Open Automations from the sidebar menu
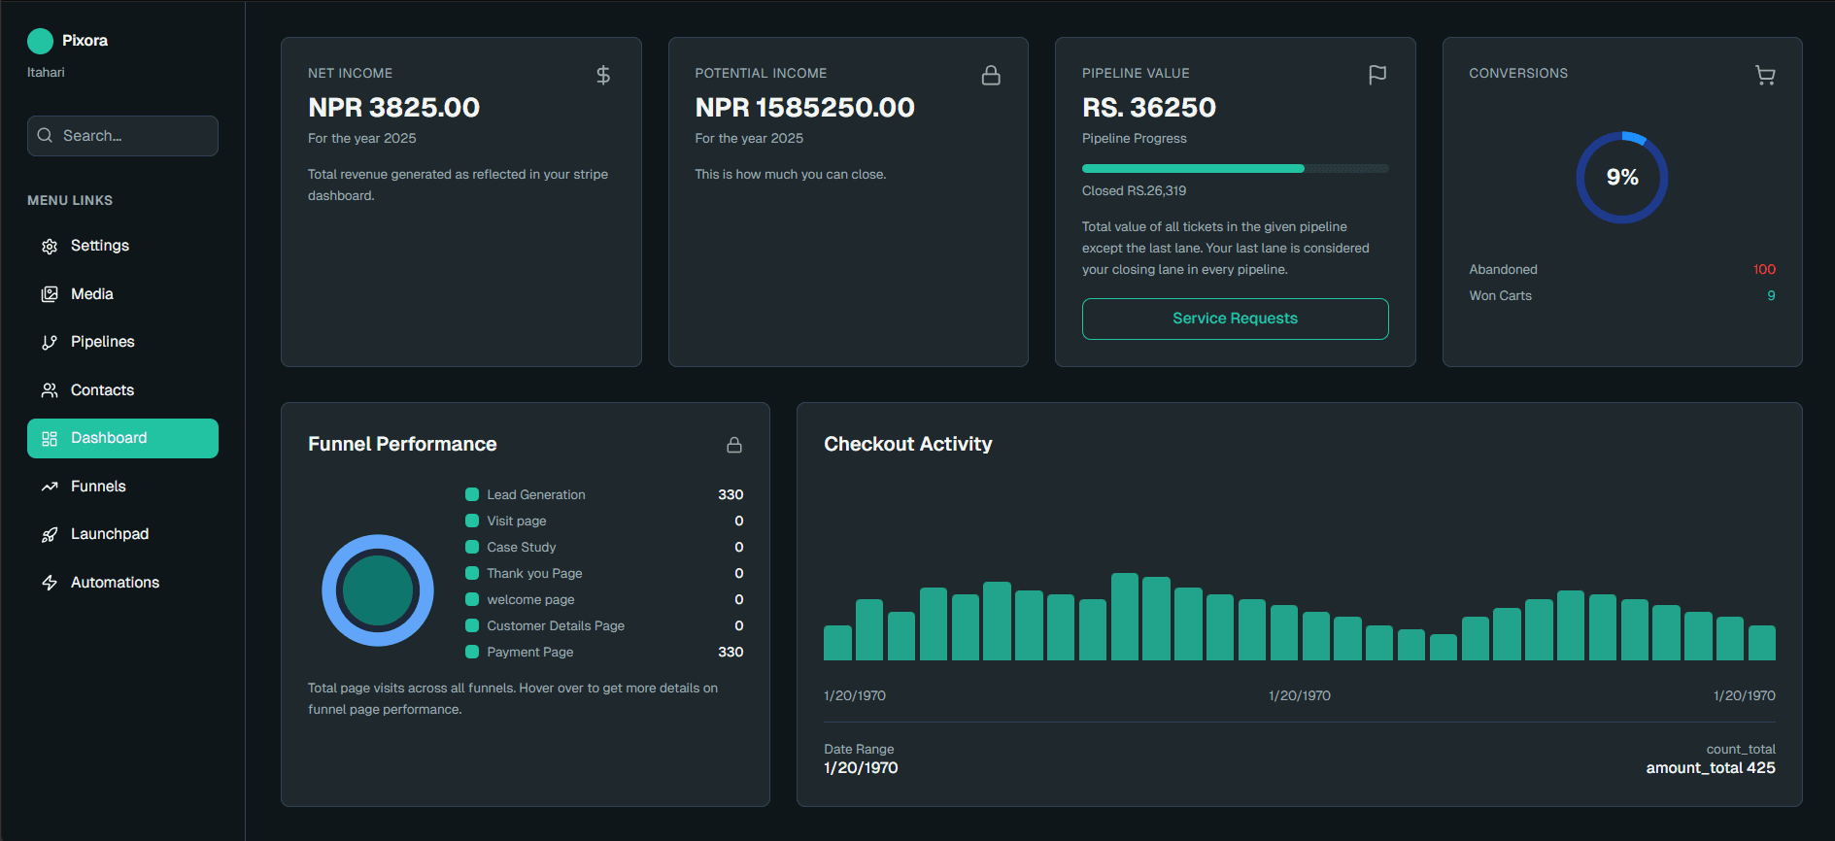1835x841 pixels. 115,583
